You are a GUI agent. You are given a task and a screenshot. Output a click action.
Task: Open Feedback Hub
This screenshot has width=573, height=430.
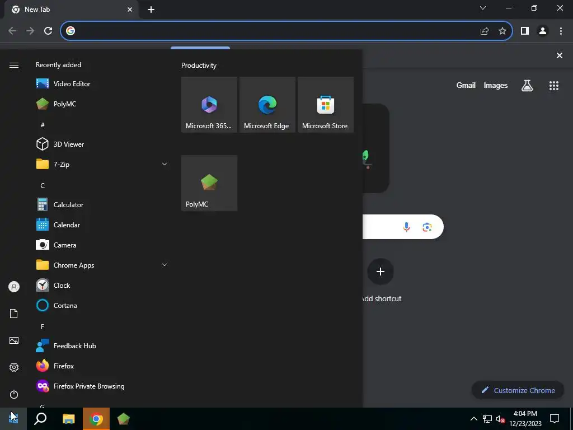101,345
